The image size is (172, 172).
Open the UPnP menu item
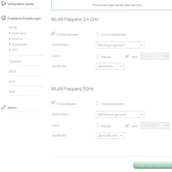pos(12,82)
